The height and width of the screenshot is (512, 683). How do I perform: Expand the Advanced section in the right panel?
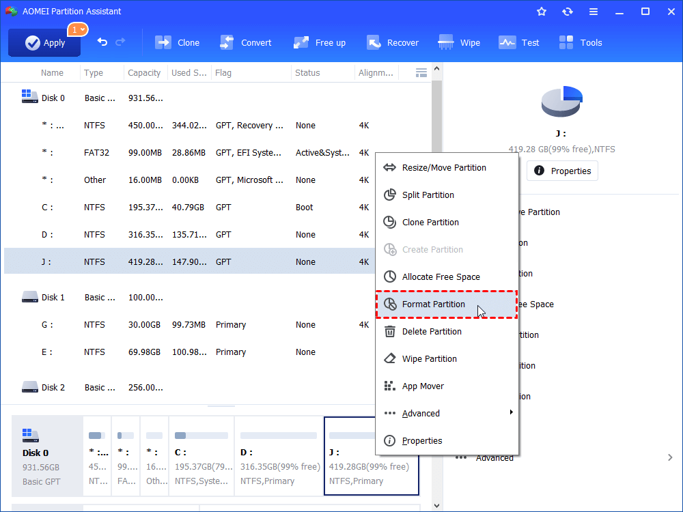click(493, 457)
